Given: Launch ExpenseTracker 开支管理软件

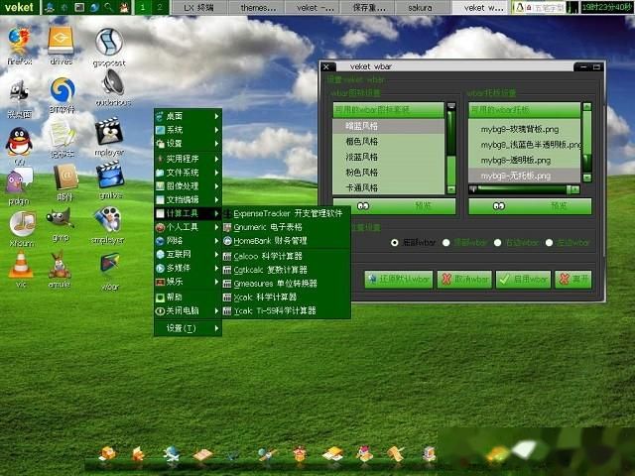Looking at the screenshot, I should coord(286,213).
